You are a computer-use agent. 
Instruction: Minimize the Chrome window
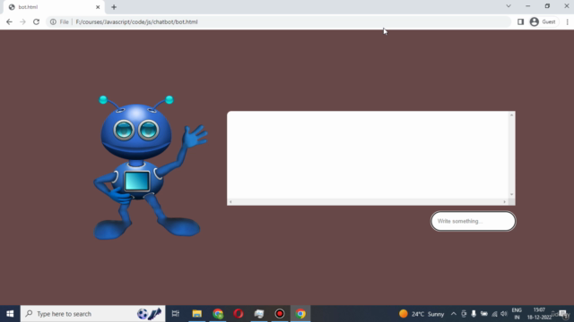[528, 6]
